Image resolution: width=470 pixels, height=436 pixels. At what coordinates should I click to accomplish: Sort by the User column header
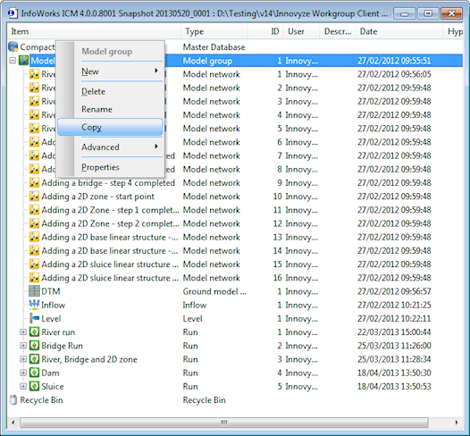tap(301, 31)
